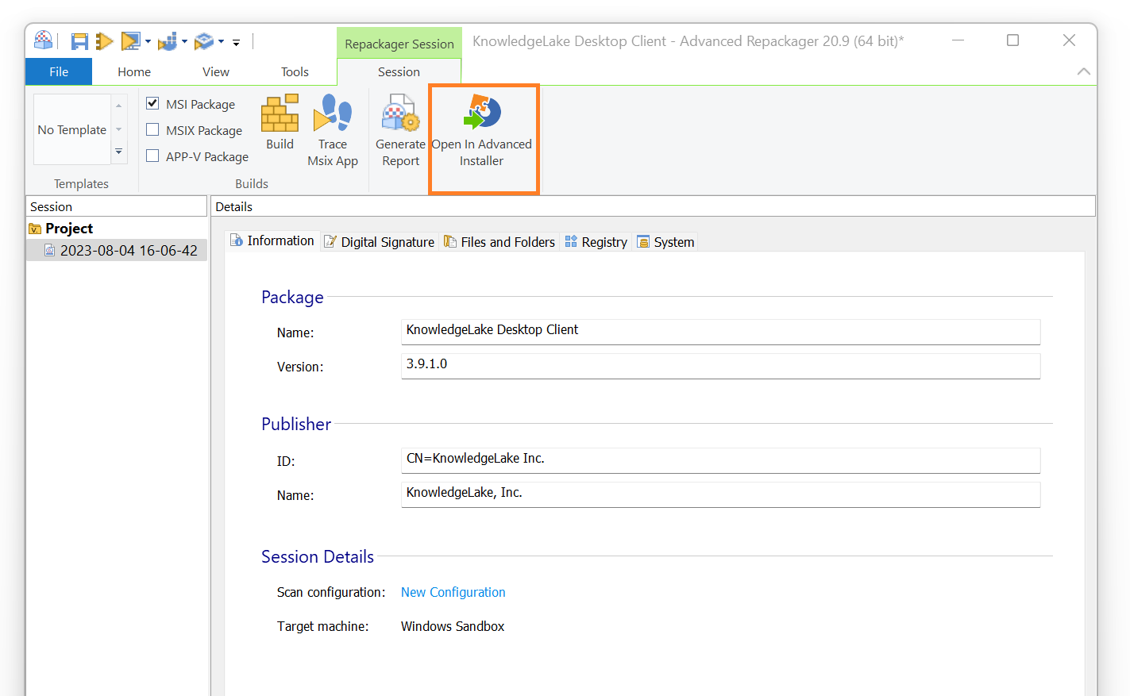Open the System tab
The height and width of the screenshot is (696, 1130).
pyautogui.click(x=665, y=242)
